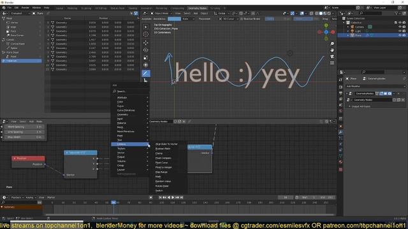
Task: Toggle Plane render camera icon in outliner
Action: [x=404, y=35]
